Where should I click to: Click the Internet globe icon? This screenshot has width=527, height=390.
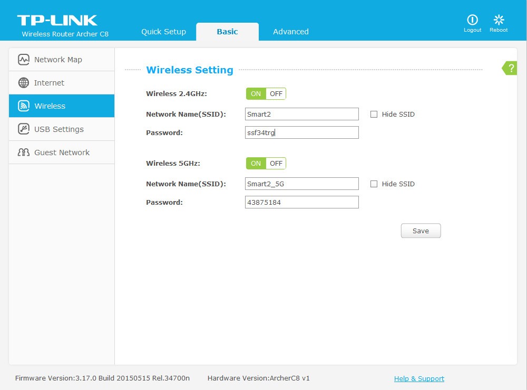23,83
